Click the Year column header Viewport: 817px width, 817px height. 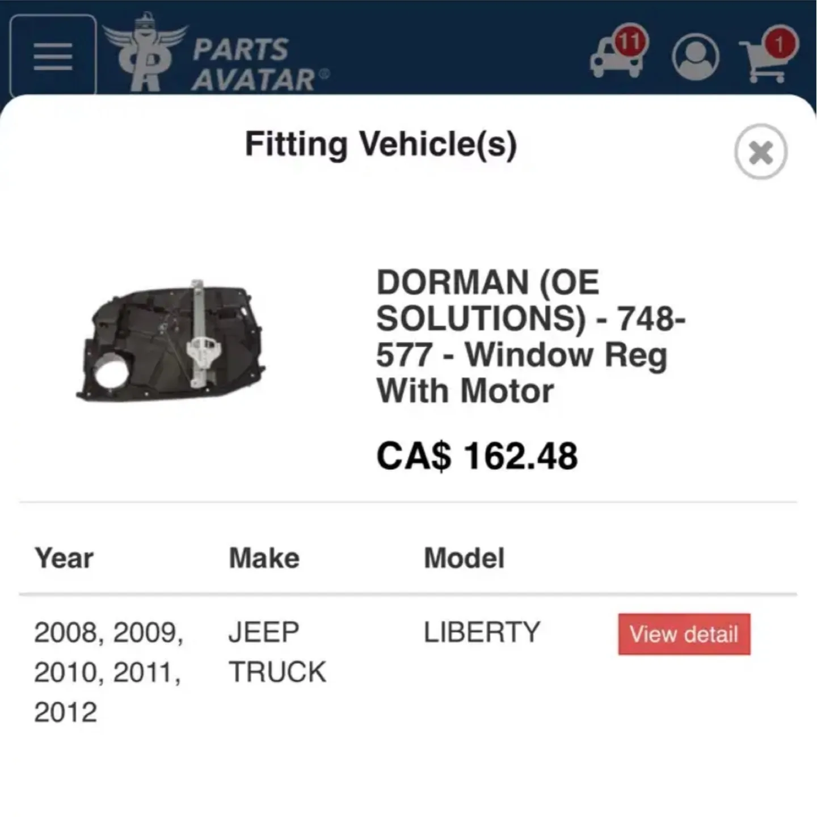tap(64, 558)
